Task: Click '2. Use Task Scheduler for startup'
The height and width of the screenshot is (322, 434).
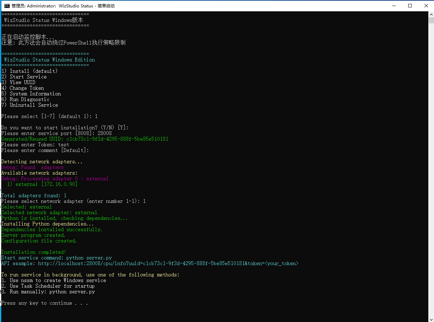Action: pos(48,286)
